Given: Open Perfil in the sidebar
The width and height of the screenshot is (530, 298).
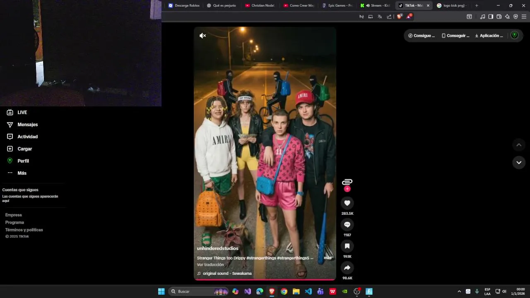Looking at the screenshot, I should click(x=18, y=161).
